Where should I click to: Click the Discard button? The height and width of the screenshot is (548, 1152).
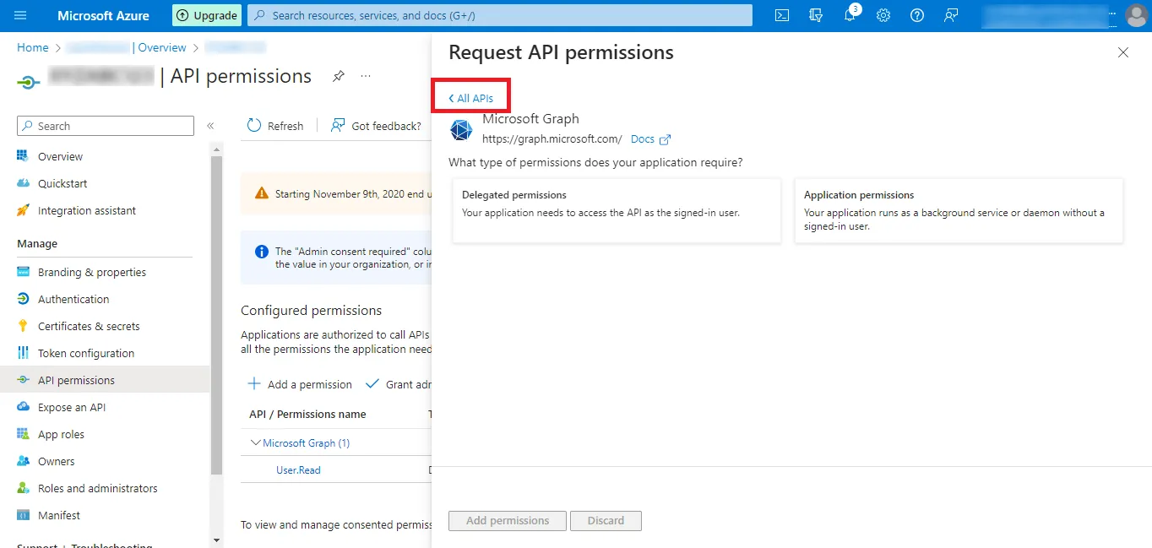click(606, 520)
